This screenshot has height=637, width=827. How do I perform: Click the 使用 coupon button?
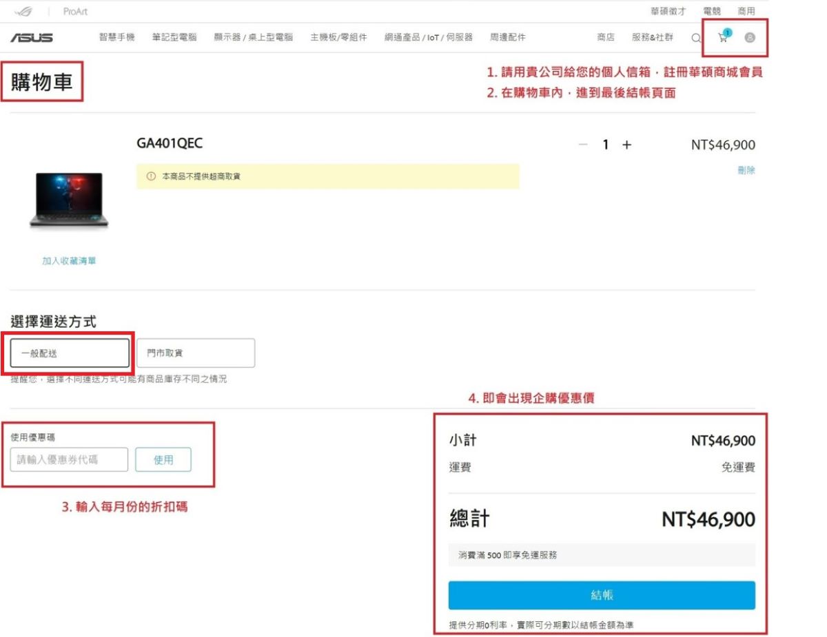point(163,460)
